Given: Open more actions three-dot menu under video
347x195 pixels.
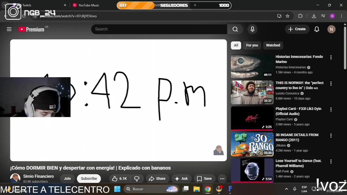Looking at the screenshot, I should (x=222, y=178).
